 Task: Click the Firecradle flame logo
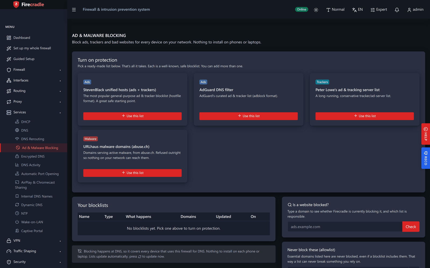[x=16, y=5]
